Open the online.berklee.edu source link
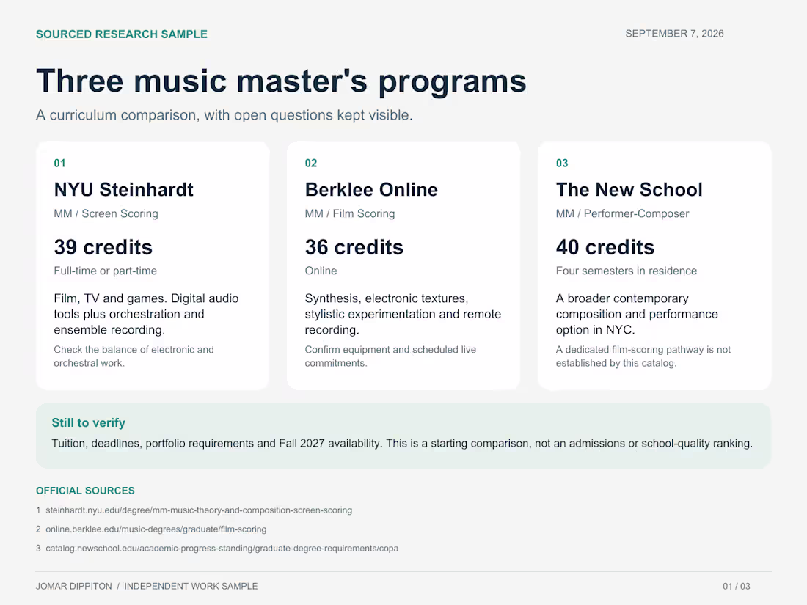807x605 pixels. (x=156, y=529)
